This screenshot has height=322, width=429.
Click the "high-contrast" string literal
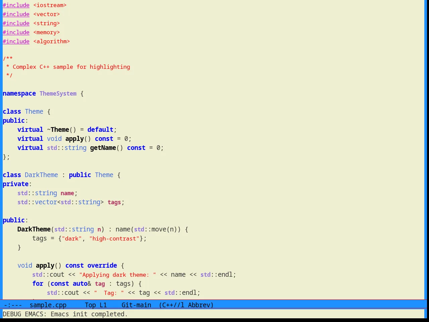[114, 238]
